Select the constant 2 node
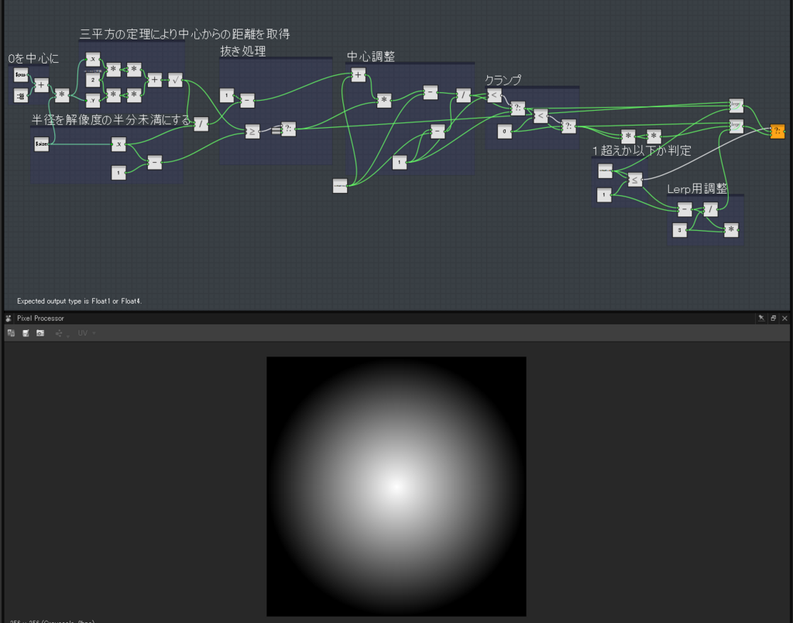793x623 pixels. click(x=93, y=80)
